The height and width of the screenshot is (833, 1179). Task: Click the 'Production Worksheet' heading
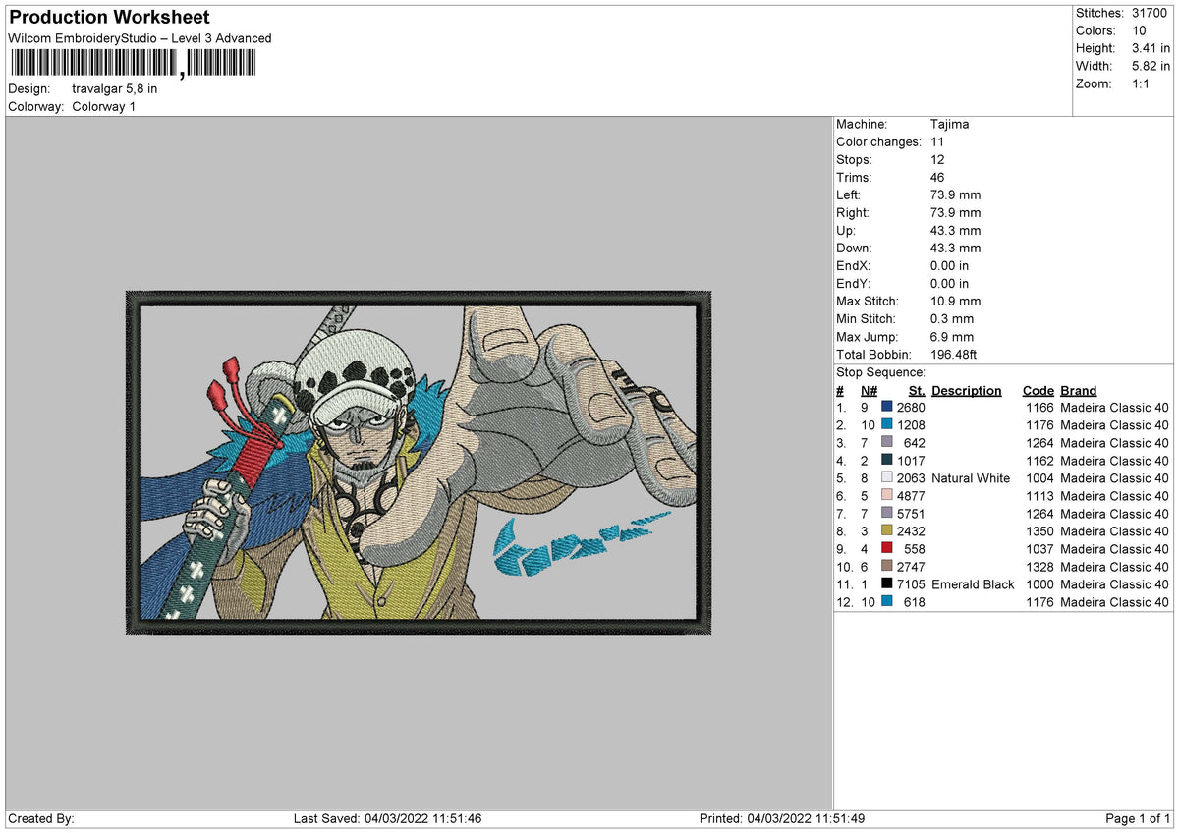click(x=109, y=18)
